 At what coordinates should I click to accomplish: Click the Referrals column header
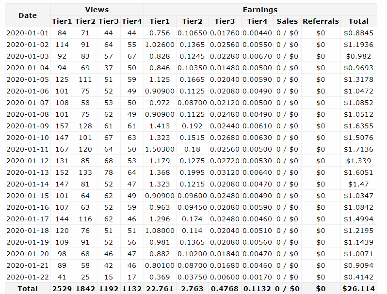coord(321,21)
